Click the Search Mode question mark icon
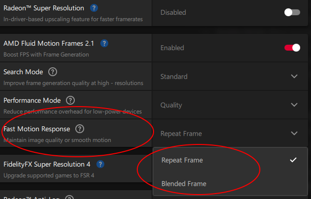Image resolution: width=311 pixels, height=199 pixels. click(53, 72)
